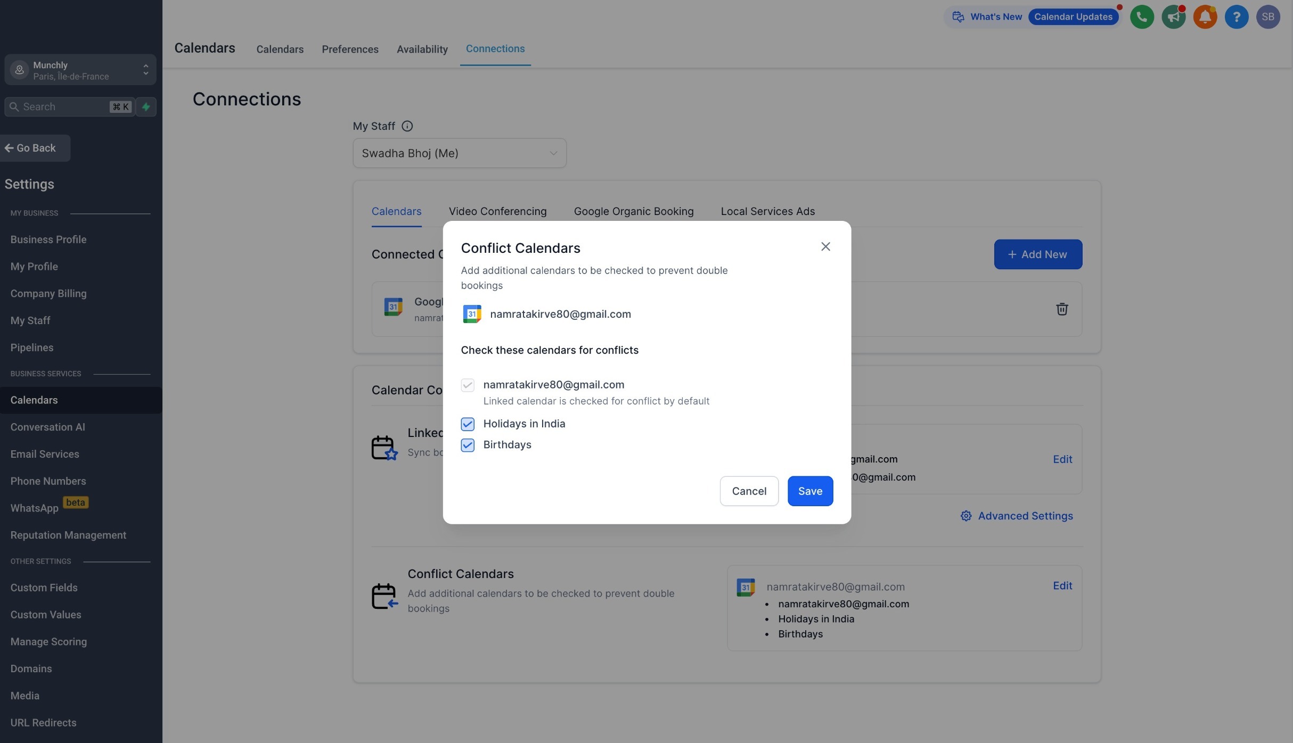
Task: Uncheck the Birthdays checkbox
Action: (468, 445)
